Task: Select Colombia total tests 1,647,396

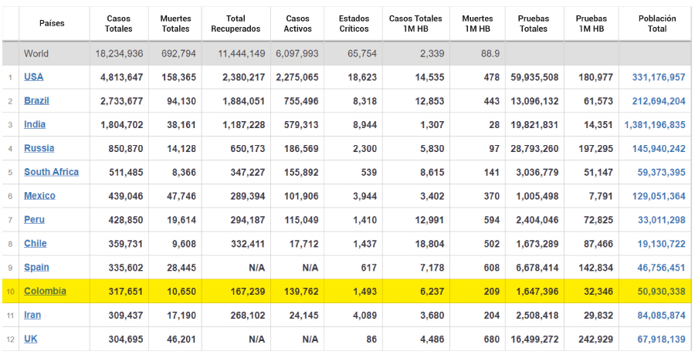Action: coord(537,292)
